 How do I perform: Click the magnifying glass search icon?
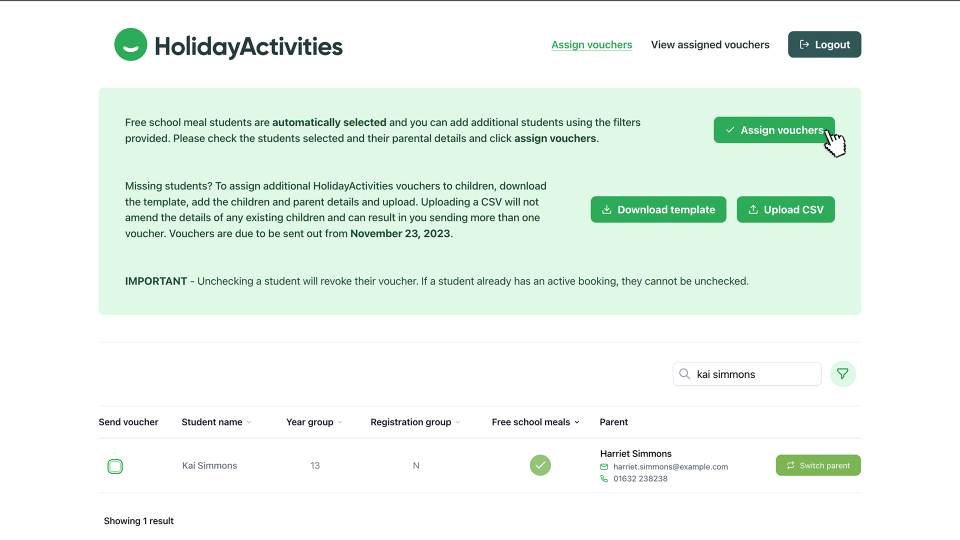tap(684, 374)
